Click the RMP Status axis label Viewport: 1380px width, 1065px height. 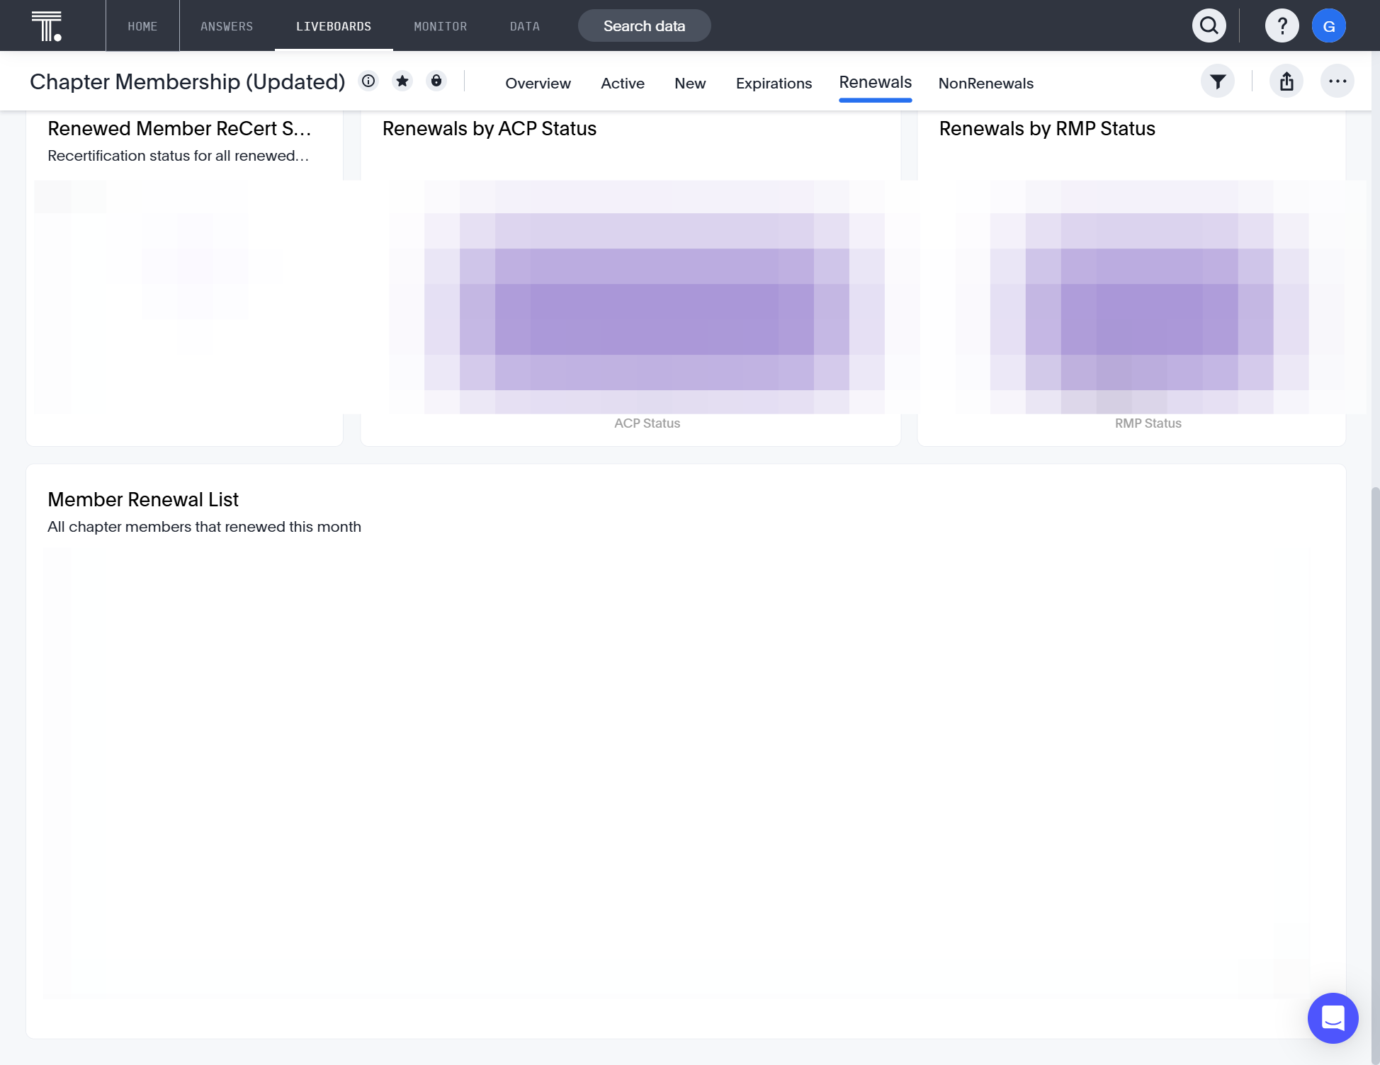pyautogui.click(x=1148, y=423)
